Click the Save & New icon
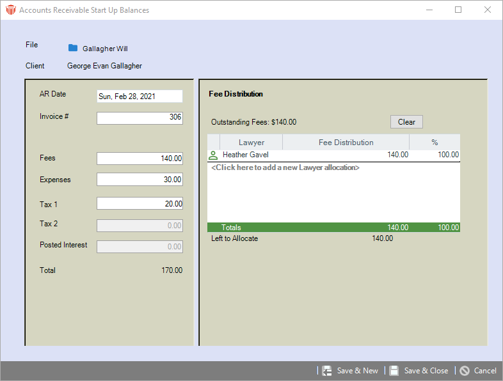The height and width of the screenshot is (381, 503). click(x=327, y=371)
